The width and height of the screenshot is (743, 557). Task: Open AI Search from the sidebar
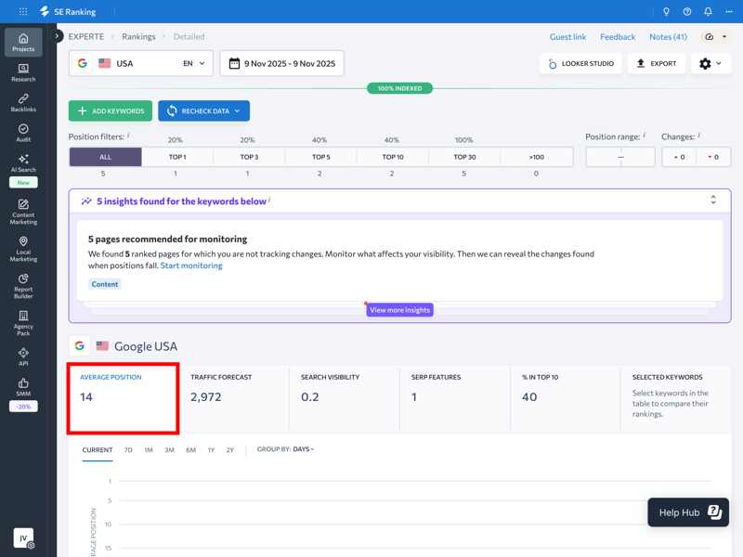[x=23, y=163]
